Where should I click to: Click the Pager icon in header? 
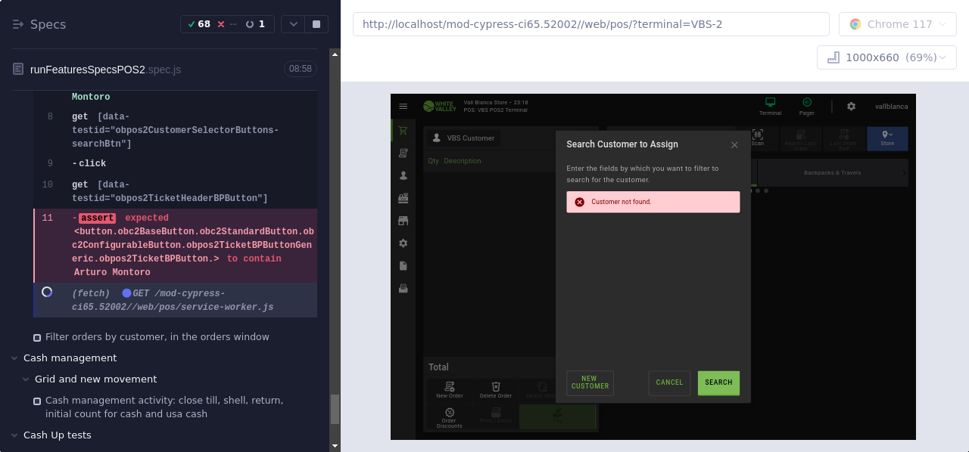tap(806, 103)
